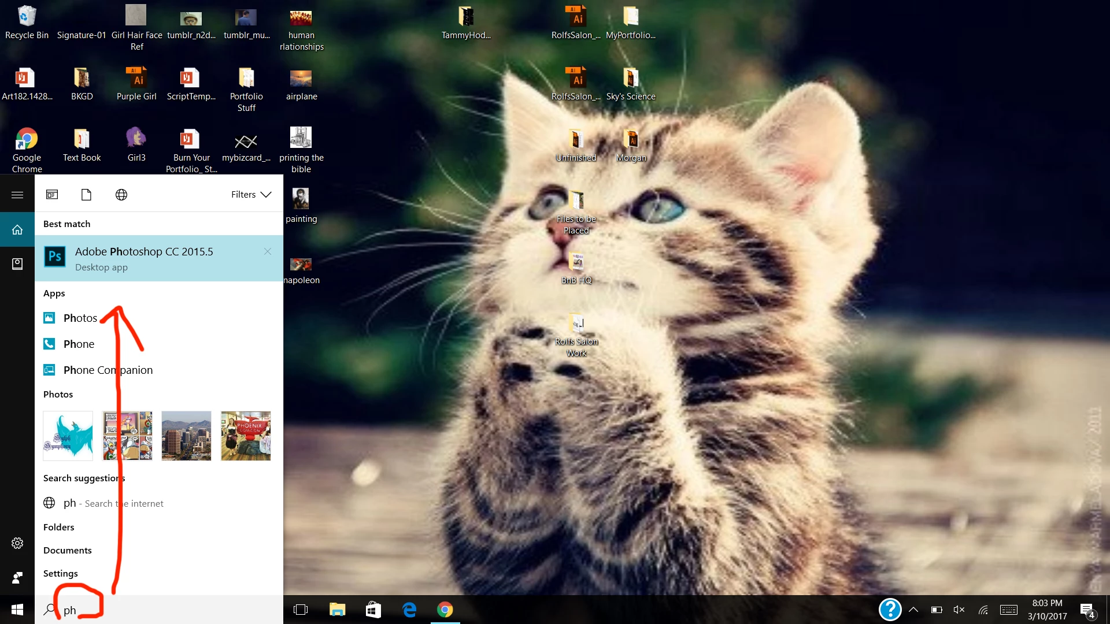Click the Windows Start button
The image size is (1110, 624).
click(17, 610)
